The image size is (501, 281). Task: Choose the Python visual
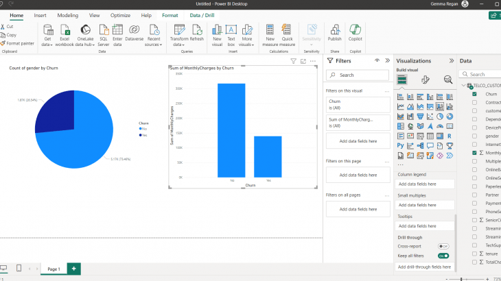click(400, 146)
